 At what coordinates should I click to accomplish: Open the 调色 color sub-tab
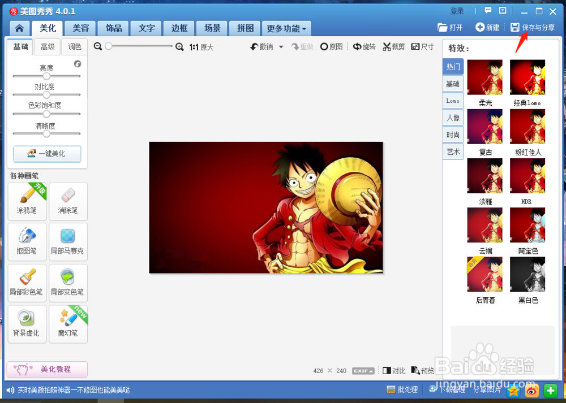(75, 46)
